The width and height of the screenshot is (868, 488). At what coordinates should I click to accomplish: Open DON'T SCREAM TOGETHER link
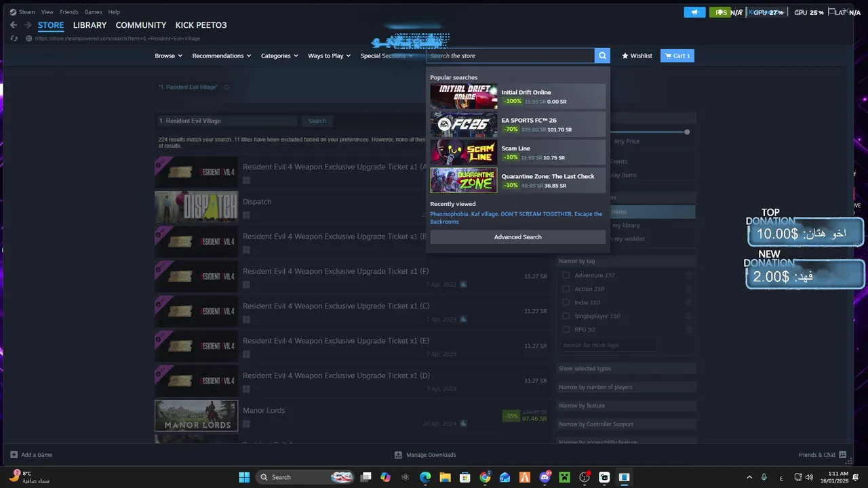coord(536,214)
